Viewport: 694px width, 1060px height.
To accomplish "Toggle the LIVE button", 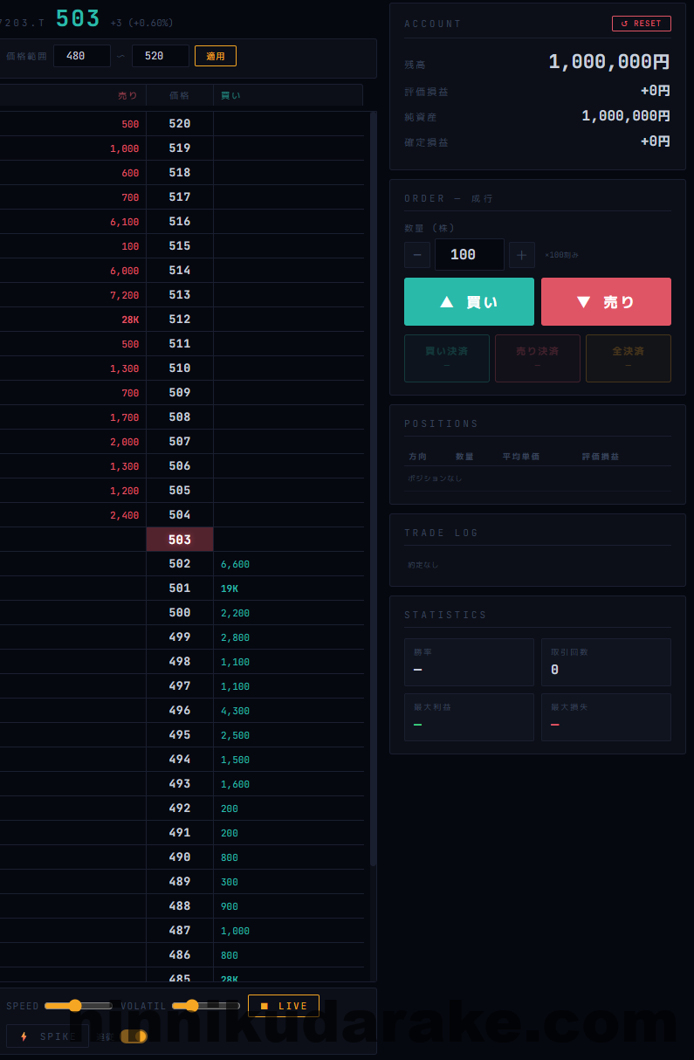I will (x=283, y=1006).
